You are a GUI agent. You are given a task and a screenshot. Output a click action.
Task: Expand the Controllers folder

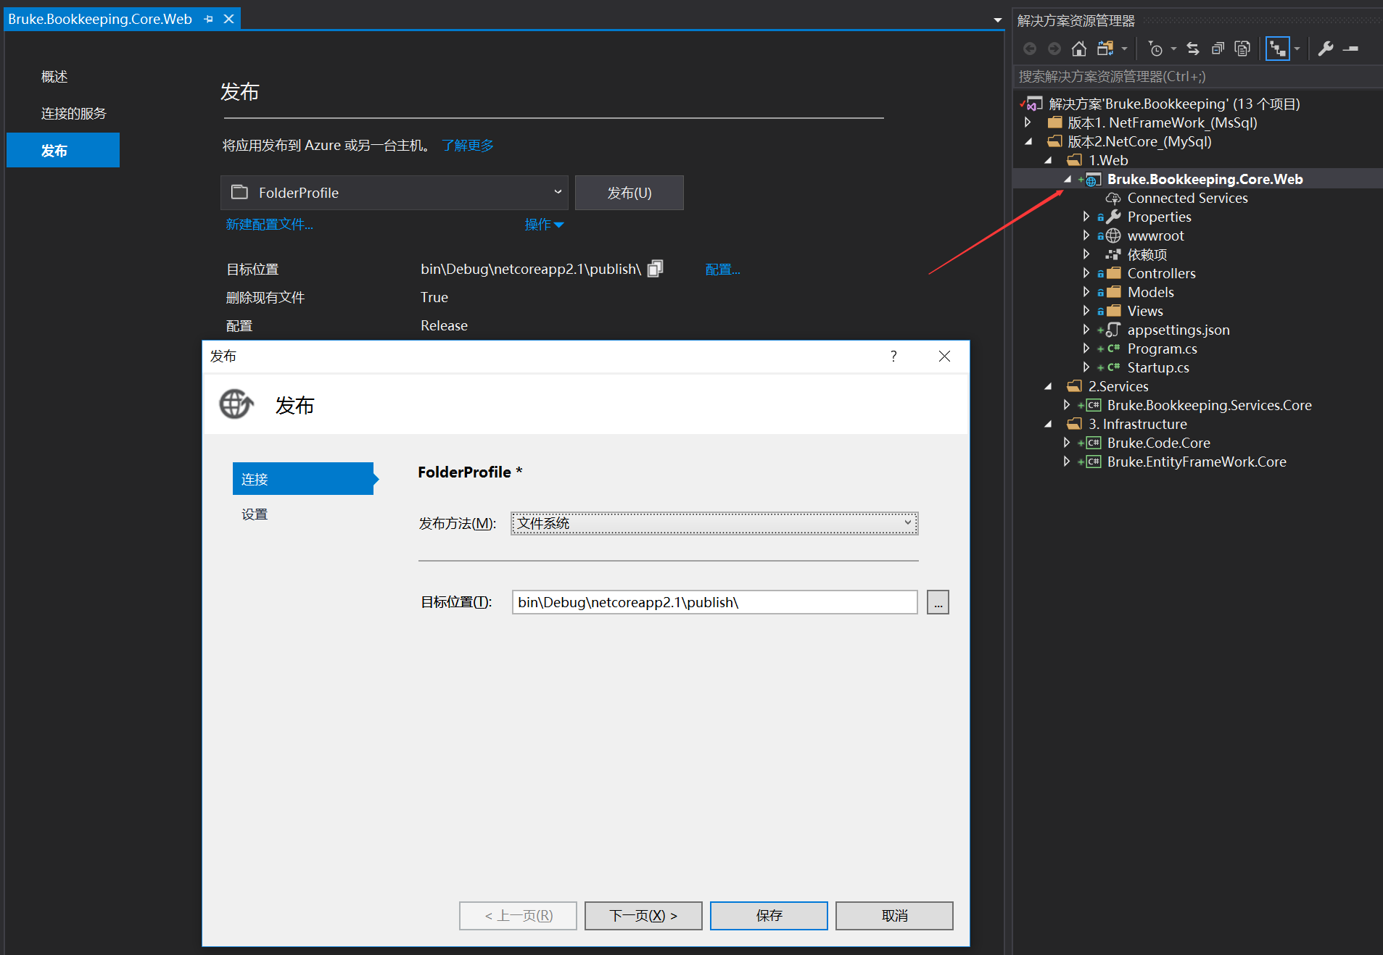1086,273
